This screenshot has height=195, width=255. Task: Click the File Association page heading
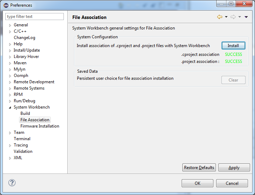pos(89,17)
